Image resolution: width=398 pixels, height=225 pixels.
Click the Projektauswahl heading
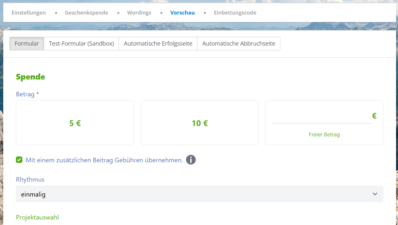(x=37, y=217)
